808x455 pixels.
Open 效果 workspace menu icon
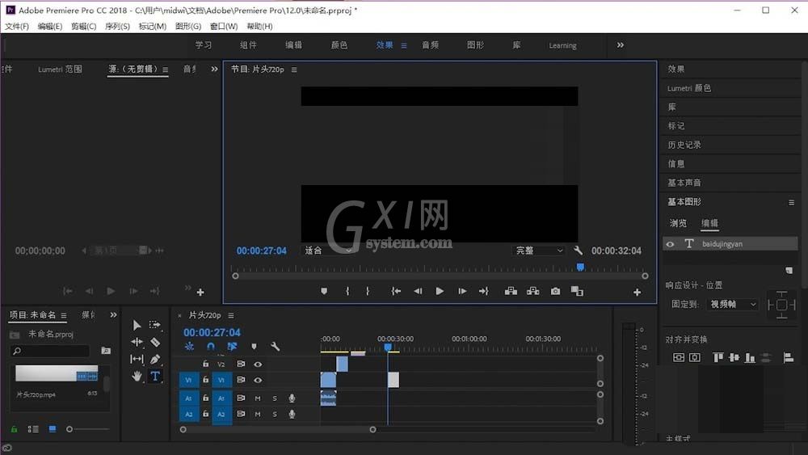[404, 46]
